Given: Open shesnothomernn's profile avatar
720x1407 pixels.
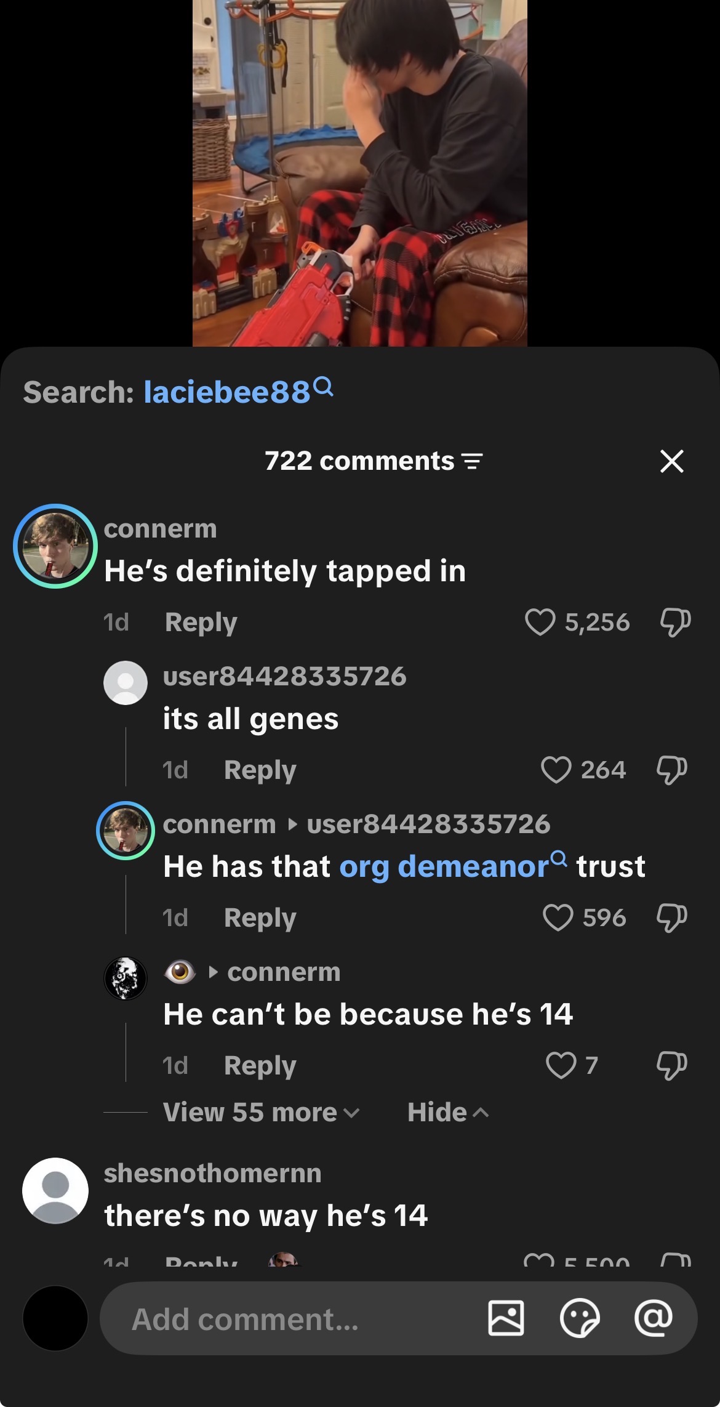Looking at the screenshot, I should coord(55,1191).
